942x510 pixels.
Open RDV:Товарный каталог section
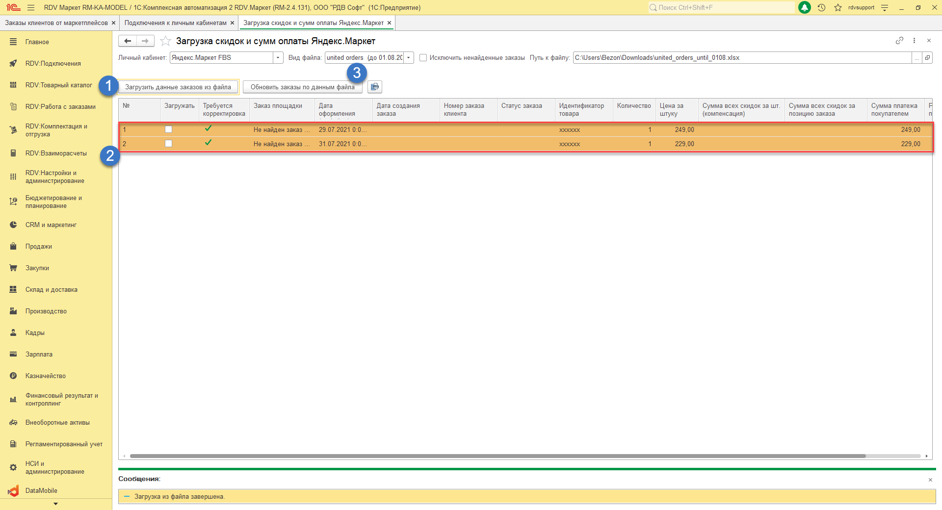pyautogui.click(x=59, y=85)
